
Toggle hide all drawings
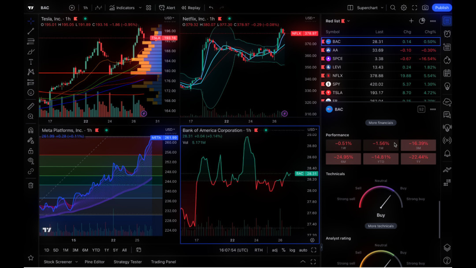31,161
